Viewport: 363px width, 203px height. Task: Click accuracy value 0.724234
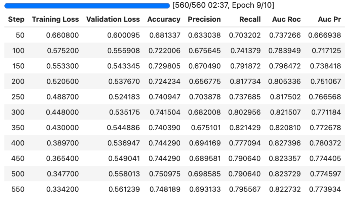click(x=165, y=81)
